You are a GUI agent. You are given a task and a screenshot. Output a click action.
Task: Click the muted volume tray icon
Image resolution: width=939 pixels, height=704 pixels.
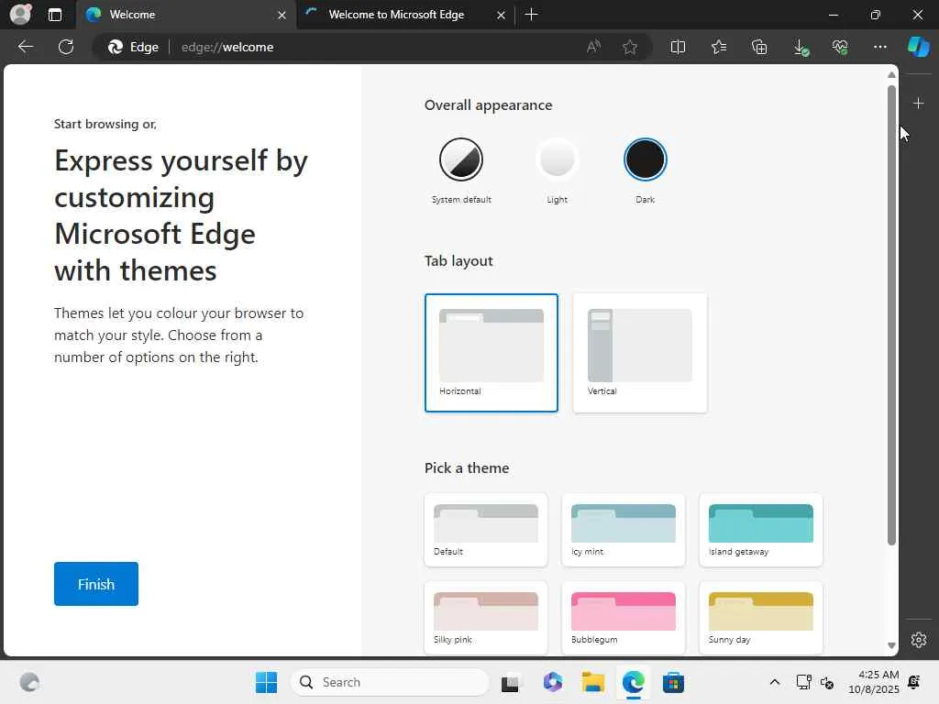pyautogui.click(x=827, y=682)
